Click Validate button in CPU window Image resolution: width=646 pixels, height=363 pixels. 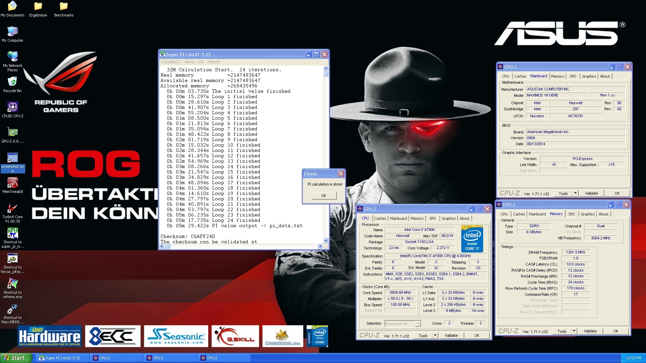coord(451,335)
